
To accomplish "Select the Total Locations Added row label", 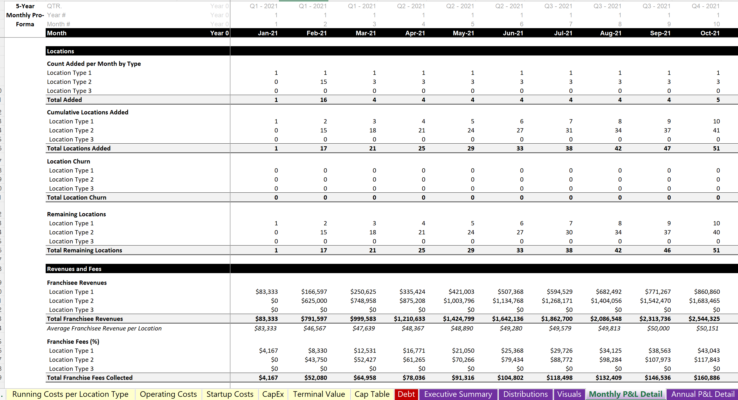I will pos(79,148).
